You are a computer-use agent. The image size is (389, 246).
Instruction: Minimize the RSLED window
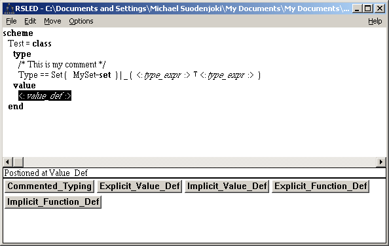(x=357, y=9)
